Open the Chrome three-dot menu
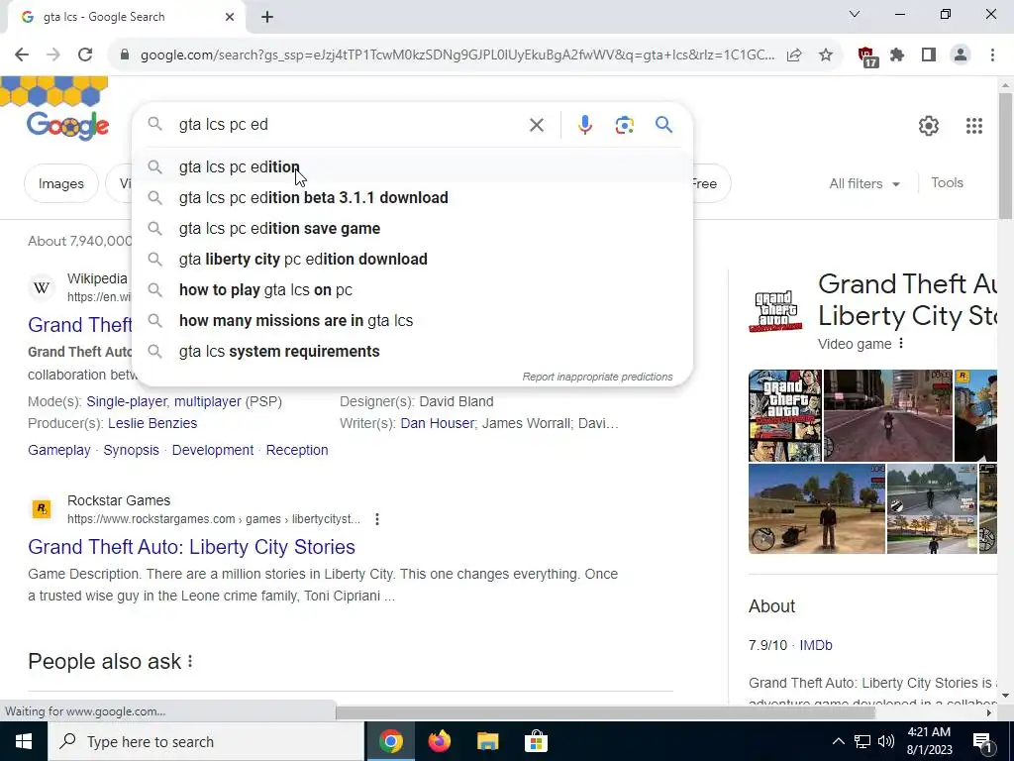This screenshot has height=761, width=1014. point(992,55)
